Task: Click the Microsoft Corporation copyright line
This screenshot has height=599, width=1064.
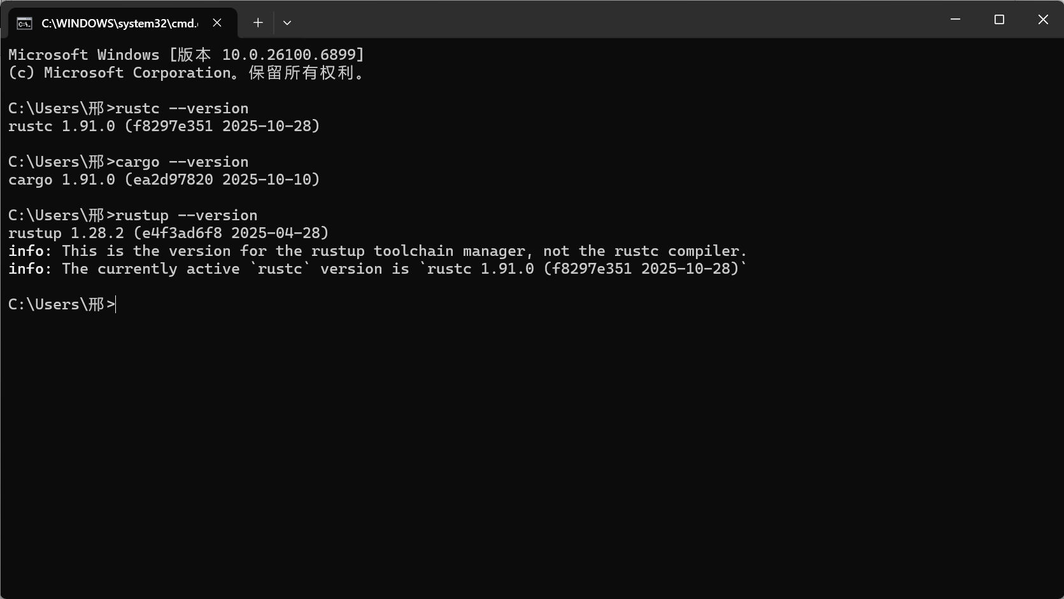Action: [186, 73]
